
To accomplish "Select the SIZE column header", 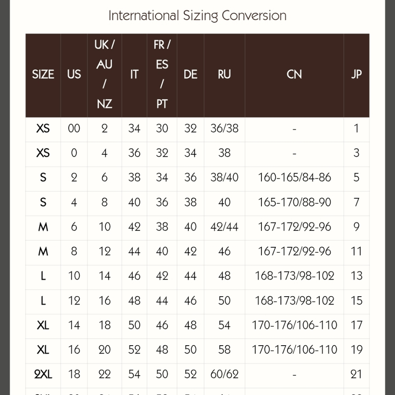I will [43, 74].
